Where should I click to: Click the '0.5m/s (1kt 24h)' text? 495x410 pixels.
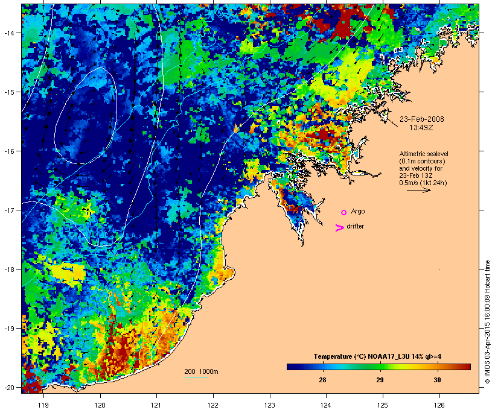pos(423,183)
